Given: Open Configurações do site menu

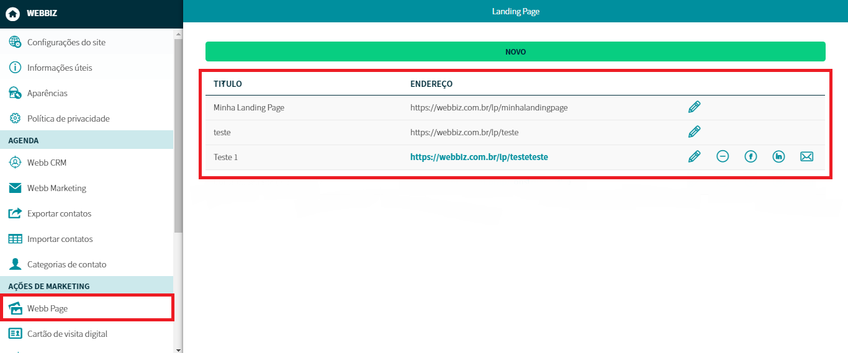Looking at the screenshot, I should [x=66, y=42].
